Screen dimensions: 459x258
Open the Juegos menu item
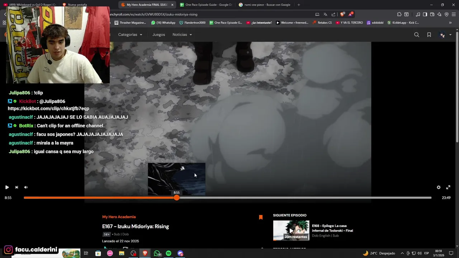[x=158, y=35]
